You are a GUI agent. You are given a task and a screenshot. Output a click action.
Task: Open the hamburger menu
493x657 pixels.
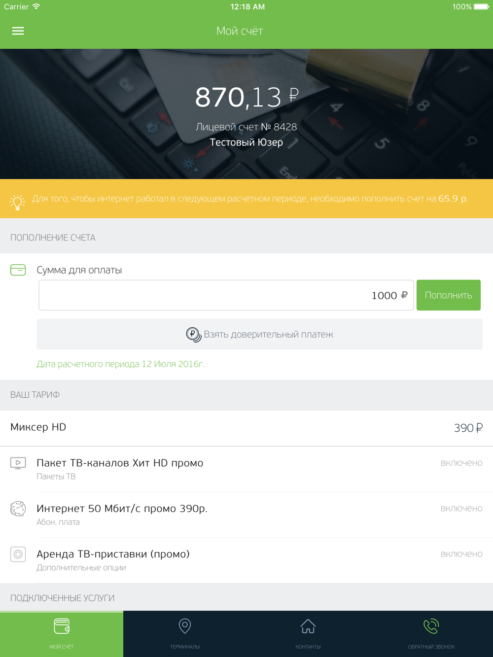coord(18,31)
